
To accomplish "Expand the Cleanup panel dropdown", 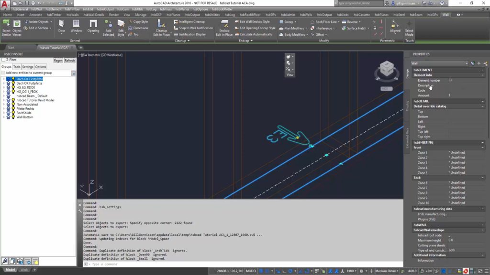I will [182, 41].
